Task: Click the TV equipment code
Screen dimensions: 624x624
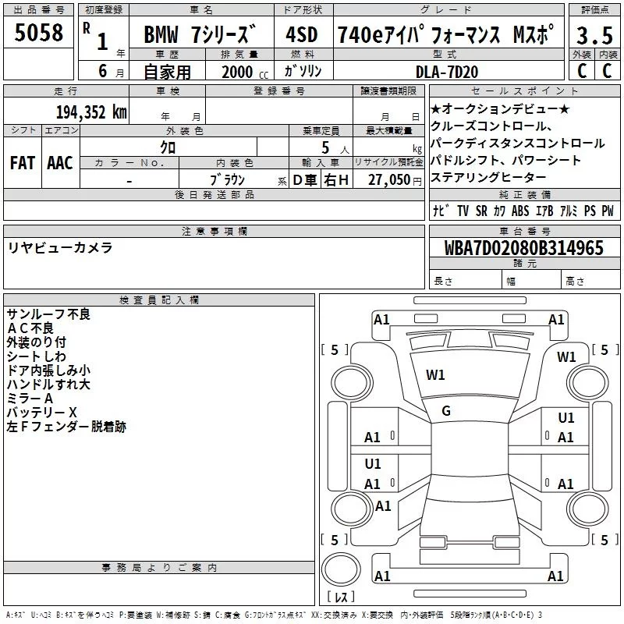Action: tap(463, 211)
